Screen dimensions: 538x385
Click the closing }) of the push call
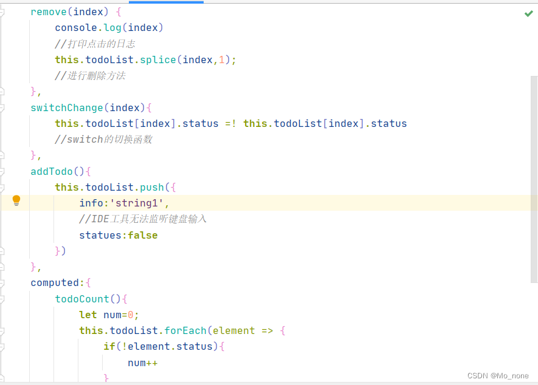tap(60, 251)
